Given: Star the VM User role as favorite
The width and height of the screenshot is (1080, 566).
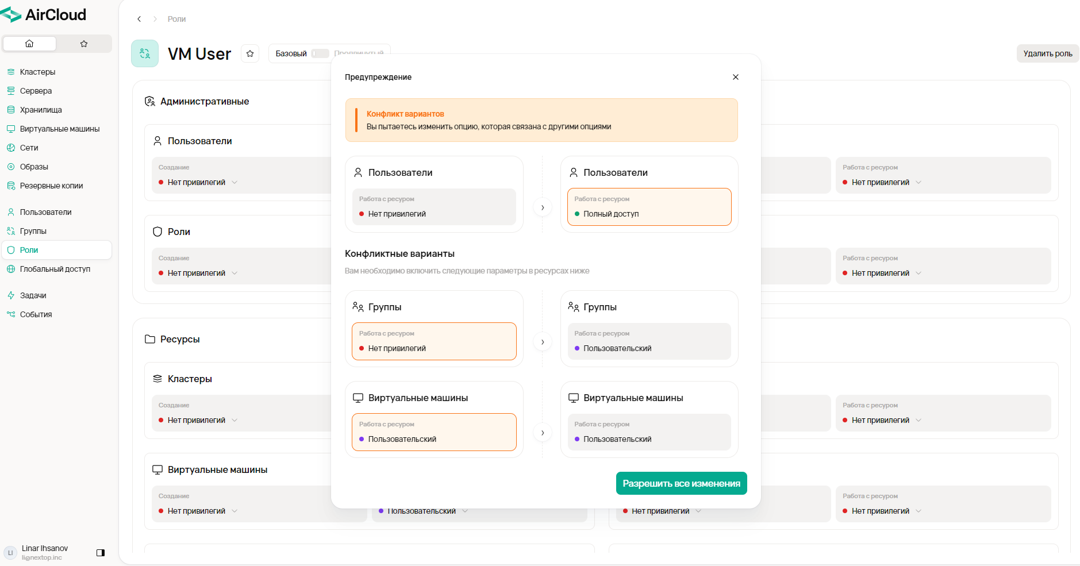Looking at the screenshot, I should [250, 53].
